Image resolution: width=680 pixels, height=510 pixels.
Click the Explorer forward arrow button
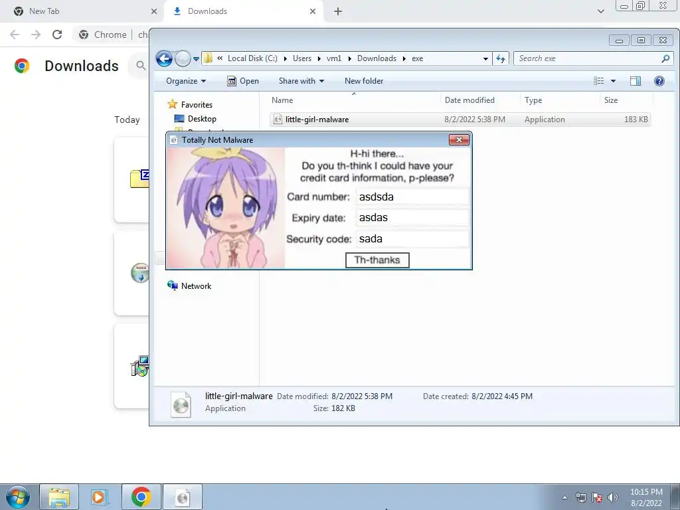click(183, 58)
